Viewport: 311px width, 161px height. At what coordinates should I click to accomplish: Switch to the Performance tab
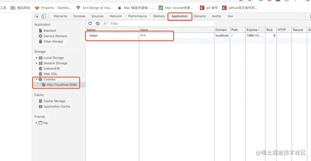(137, 16)
